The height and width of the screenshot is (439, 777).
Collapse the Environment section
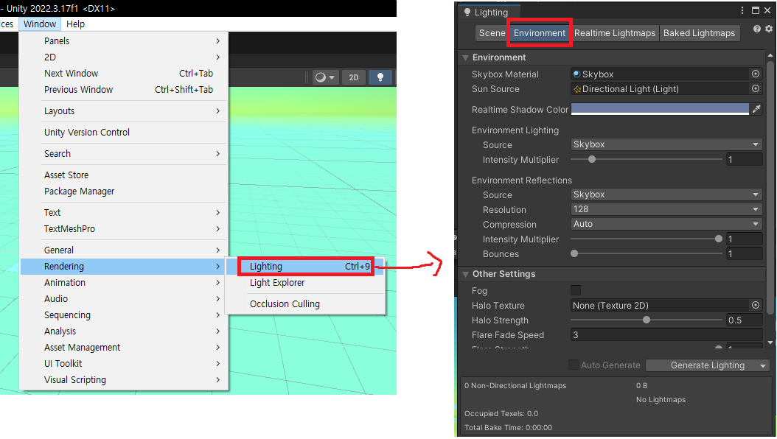tap(465, 57)
